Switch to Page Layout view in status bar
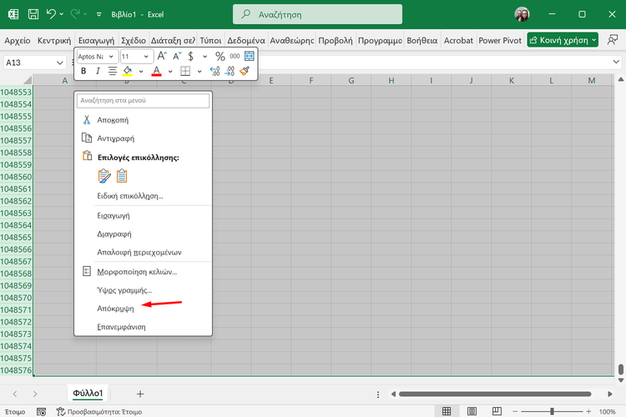The image size is (626, 417). [x=471, y=411]
